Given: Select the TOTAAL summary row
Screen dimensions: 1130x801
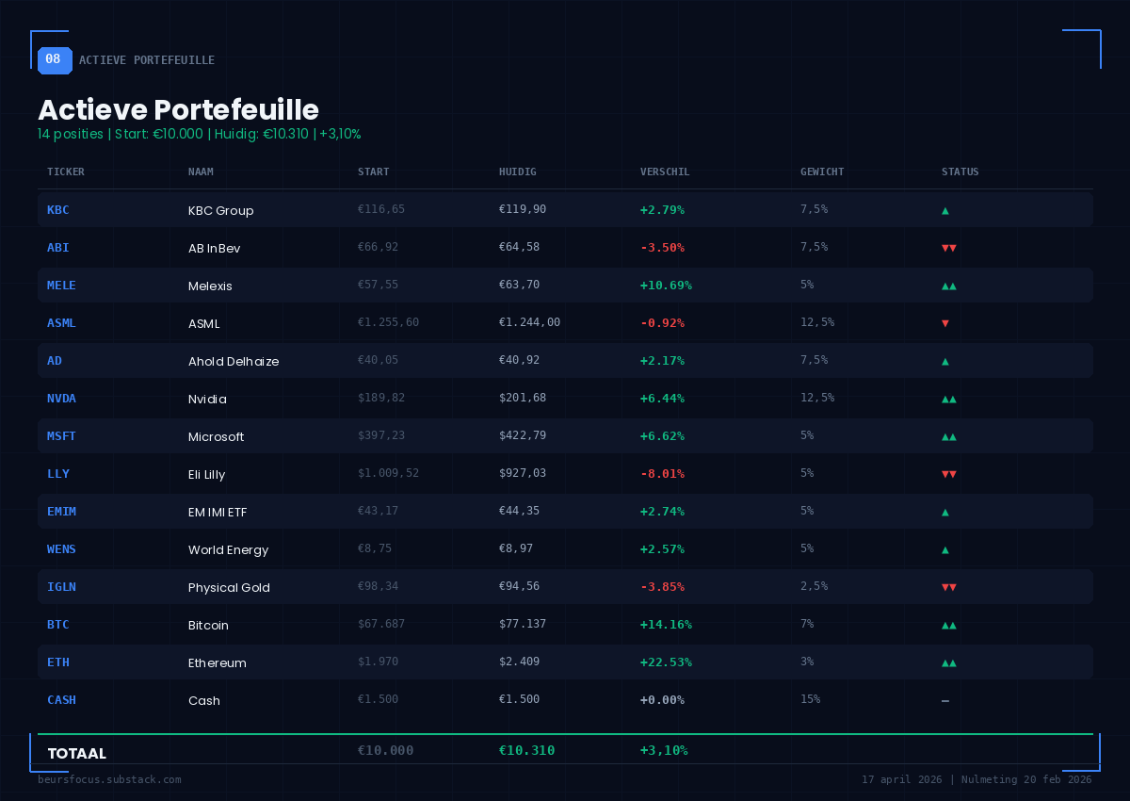Looking at the screenshot, I should point(77,753).
